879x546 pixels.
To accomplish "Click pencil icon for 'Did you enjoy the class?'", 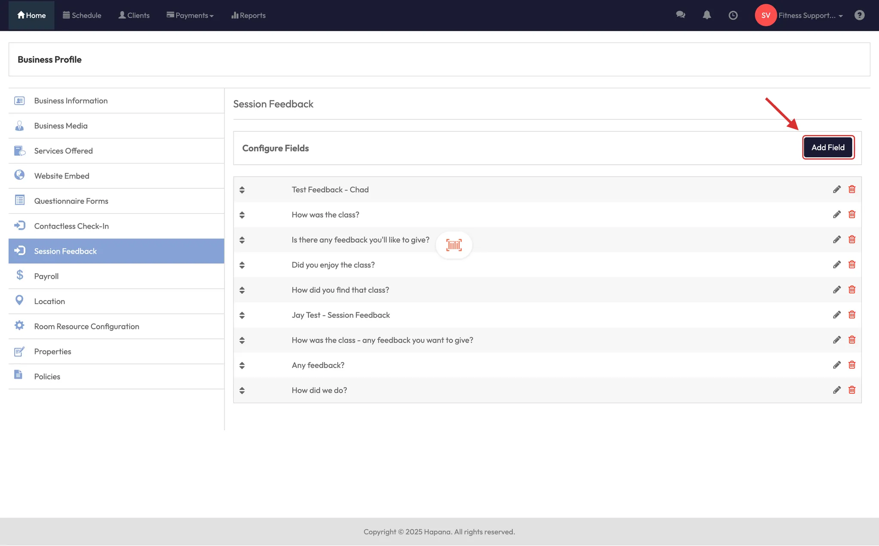I will (x=837, y=265).
